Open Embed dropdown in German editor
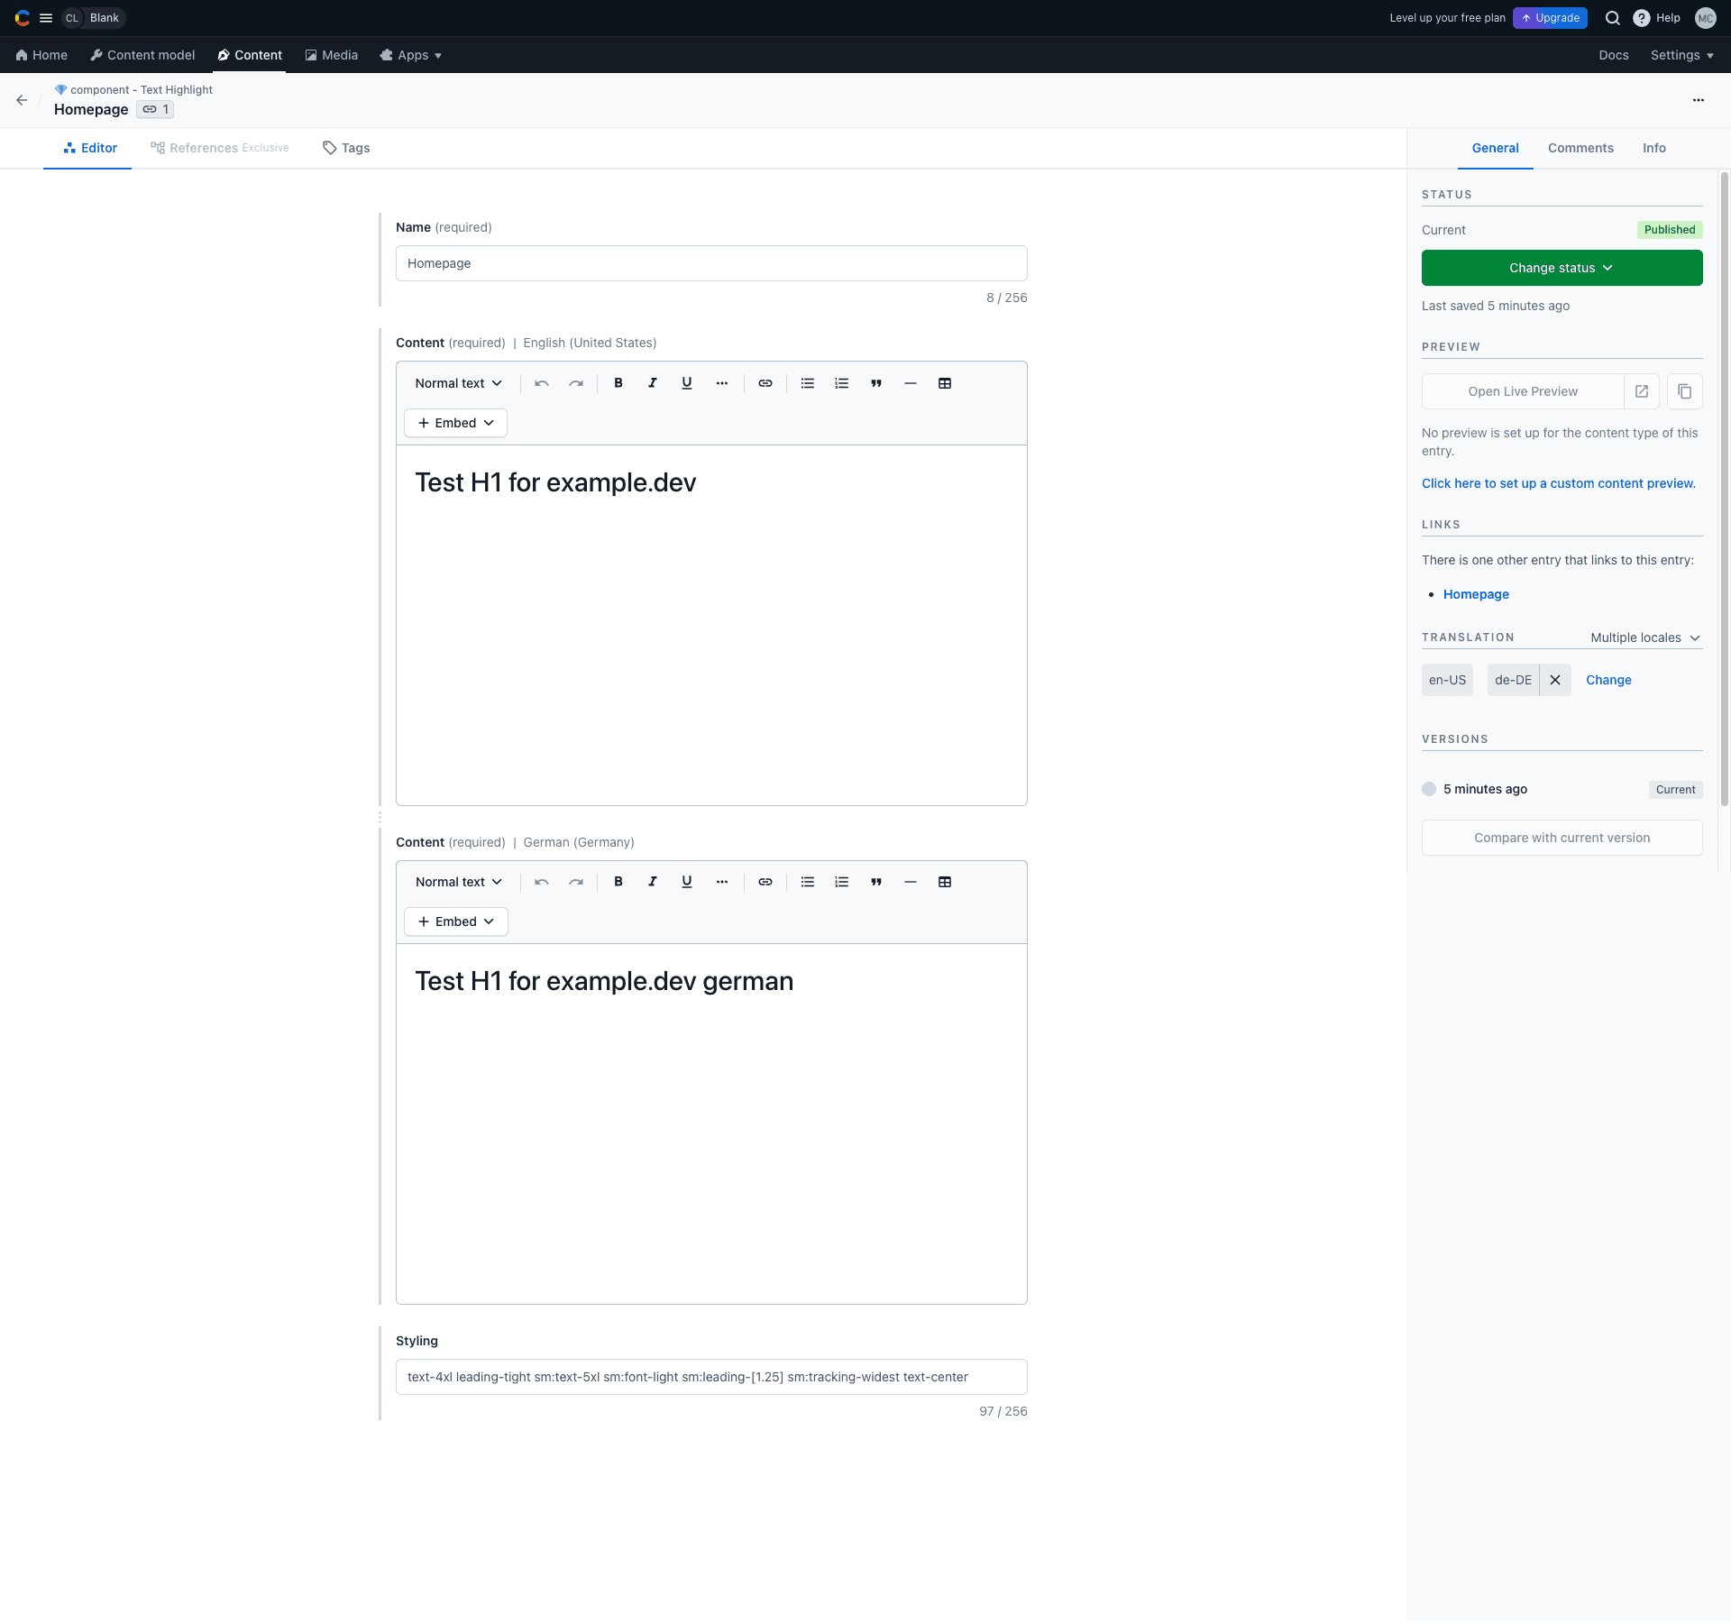The height and width of the screenshot is (1623, 1731). pyautogui.click(x=456, y=922)
